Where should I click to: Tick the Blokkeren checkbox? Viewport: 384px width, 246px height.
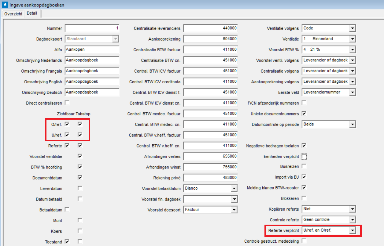point(304,198)
